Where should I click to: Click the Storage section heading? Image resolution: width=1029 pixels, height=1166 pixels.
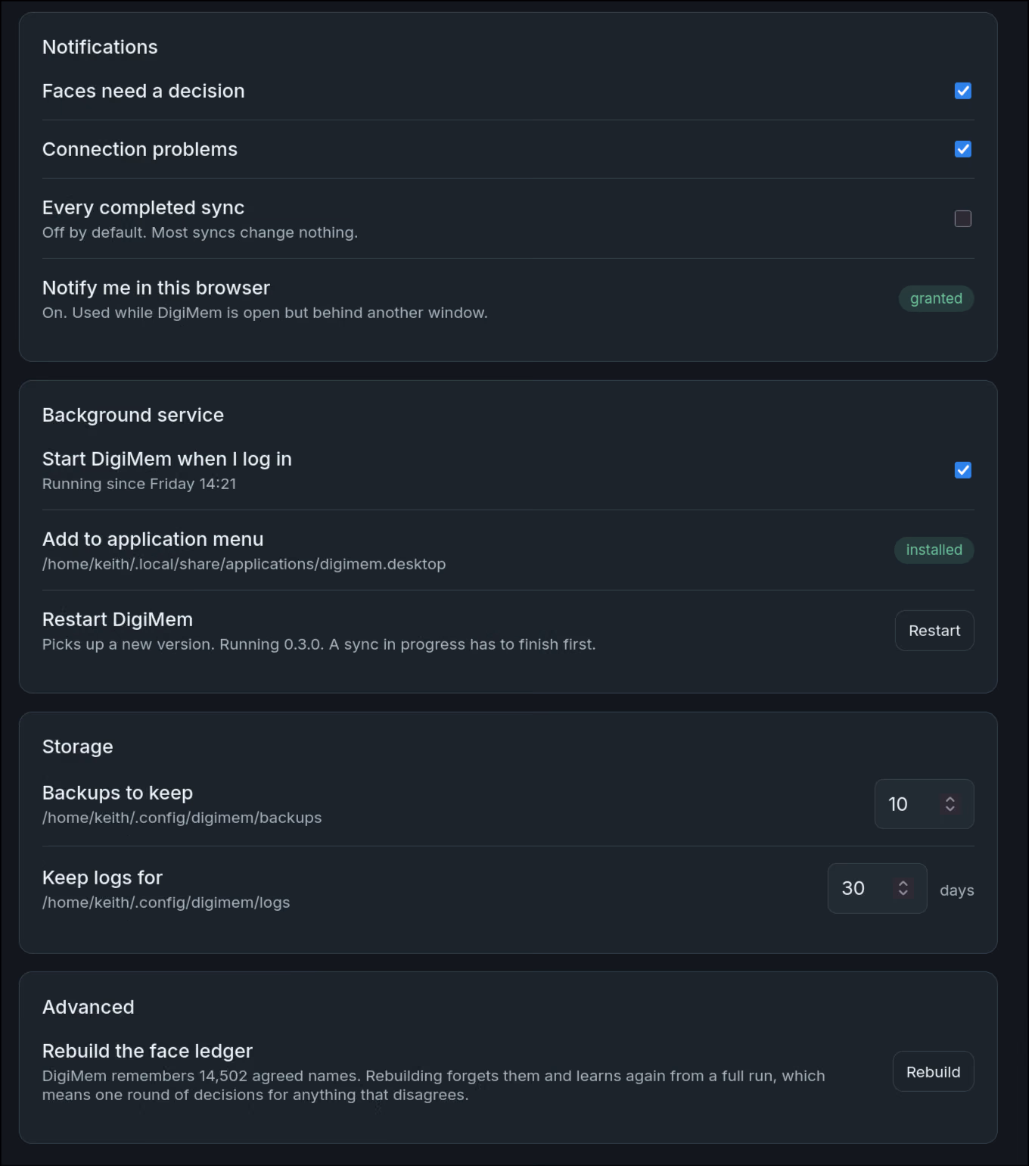(78, 747)
